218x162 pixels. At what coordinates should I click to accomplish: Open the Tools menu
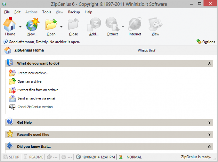click(47, 12)
